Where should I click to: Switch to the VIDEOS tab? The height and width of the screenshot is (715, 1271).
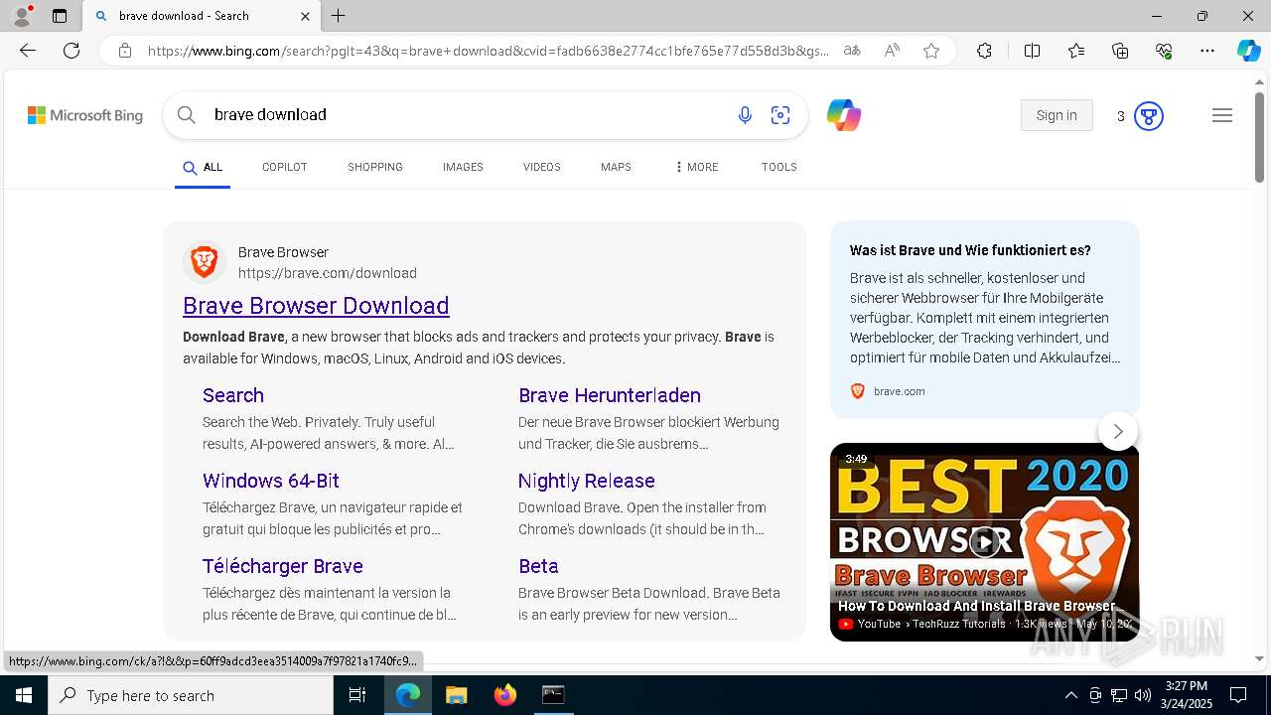tap(542, 167)
